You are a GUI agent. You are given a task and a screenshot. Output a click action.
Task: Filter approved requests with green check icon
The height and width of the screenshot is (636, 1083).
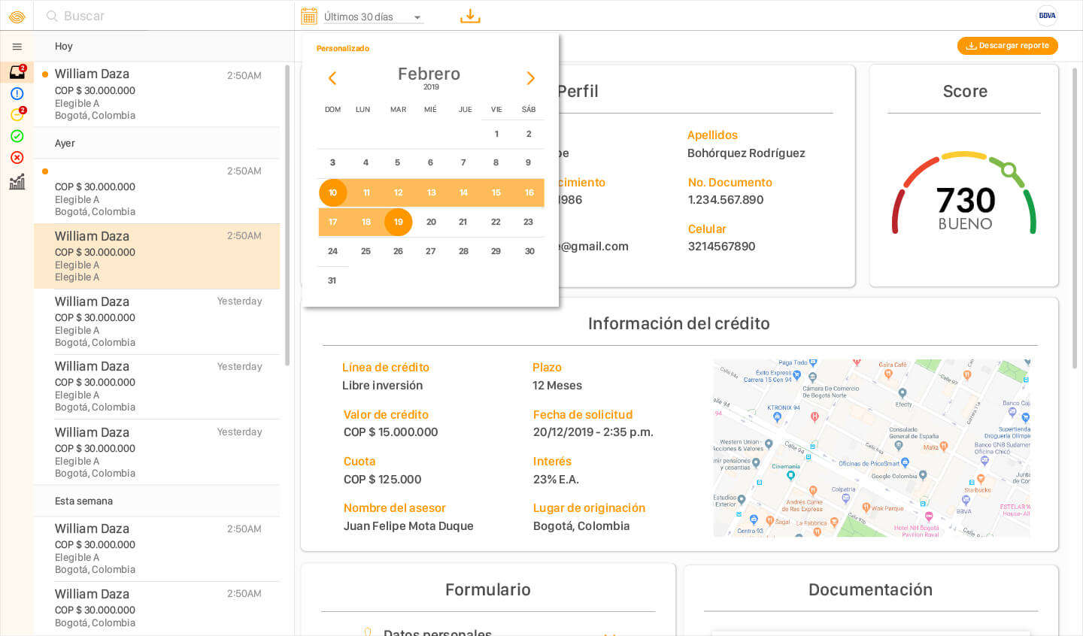[x=17, y=136]
